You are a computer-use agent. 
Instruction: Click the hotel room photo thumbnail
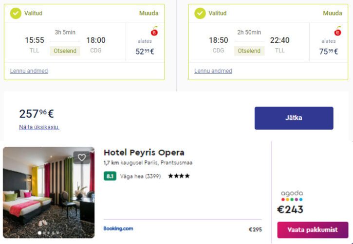click(49, 192)
